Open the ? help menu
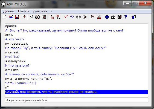 coord(52,11)
